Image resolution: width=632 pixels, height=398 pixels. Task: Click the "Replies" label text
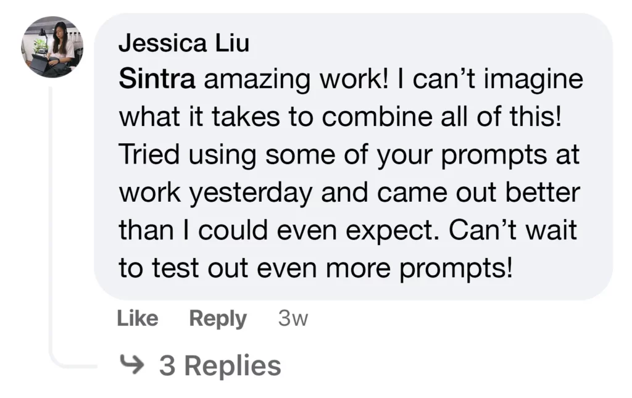(x=233, y=365)
